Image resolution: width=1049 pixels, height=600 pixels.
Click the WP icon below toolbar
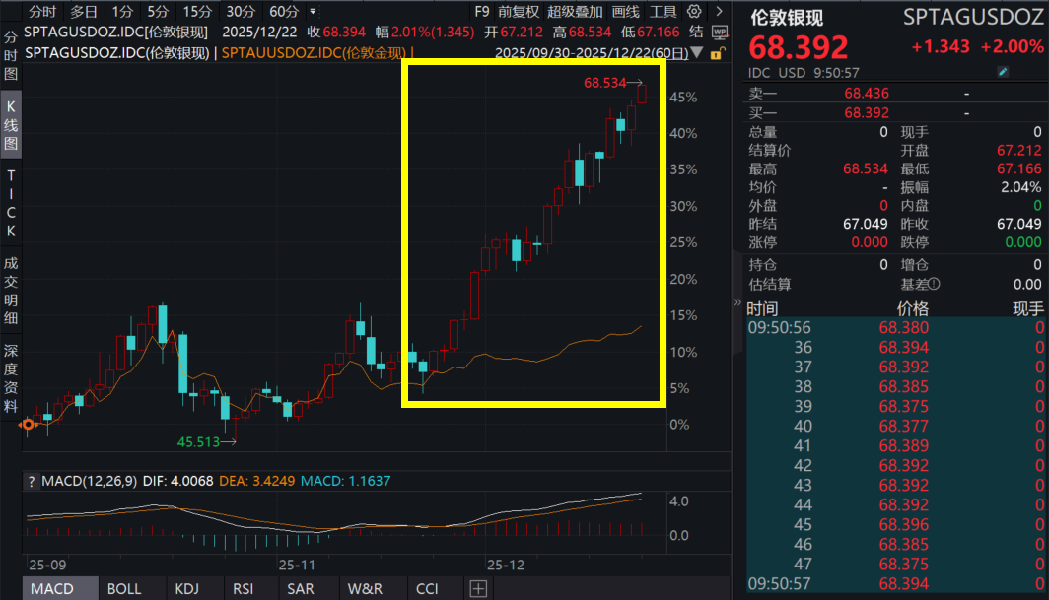[719, 32]
